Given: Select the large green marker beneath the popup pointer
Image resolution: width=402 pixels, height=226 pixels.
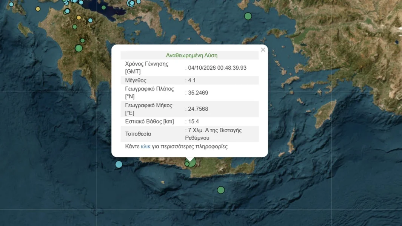Looking at the screenshot, I should tap(191, 162).
